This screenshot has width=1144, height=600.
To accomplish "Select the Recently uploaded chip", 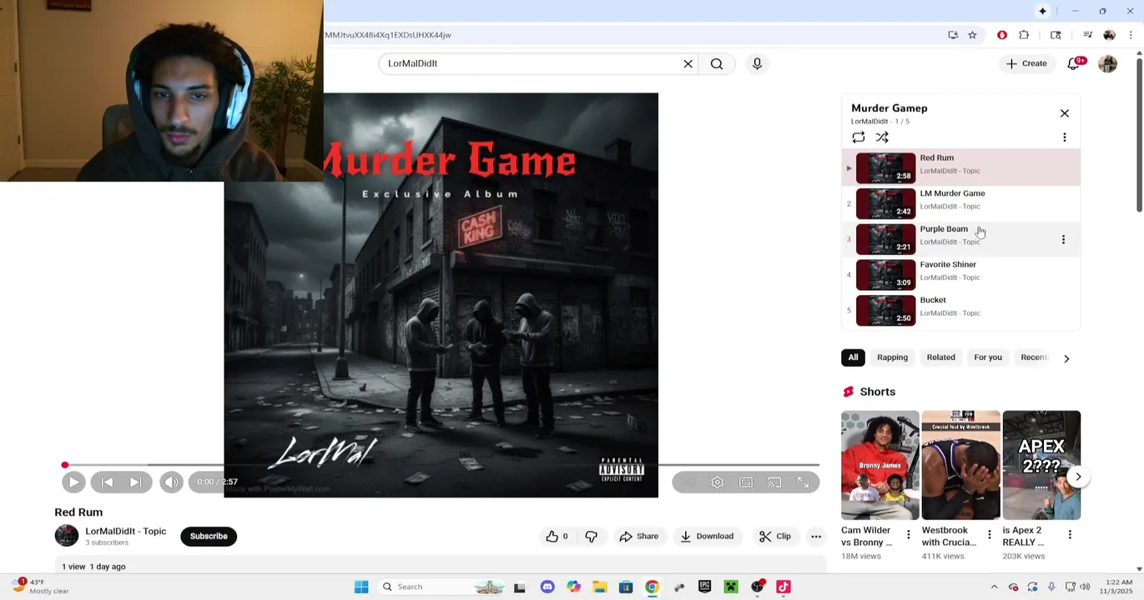I will [1034, 357].
